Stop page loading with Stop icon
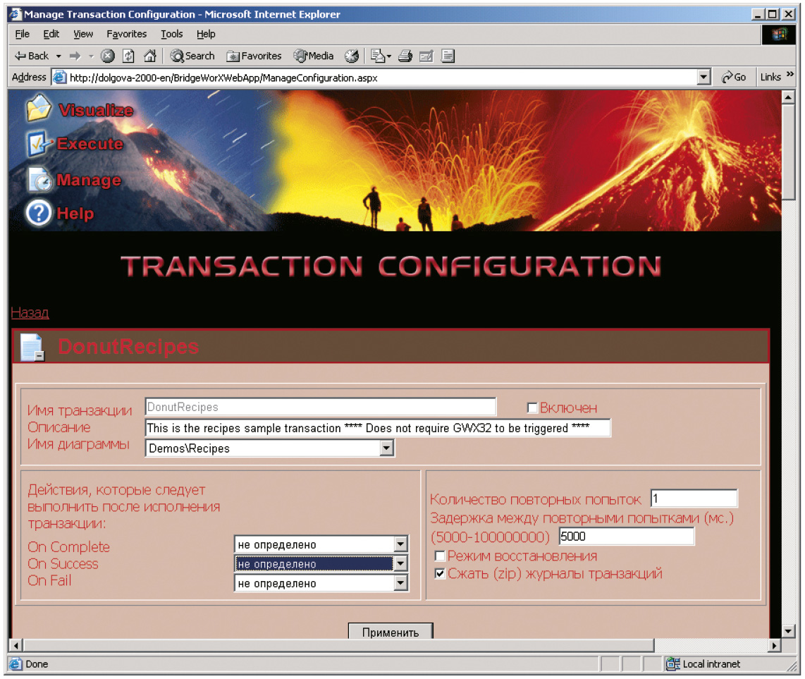The image size is (805, 679). (107, 56)
